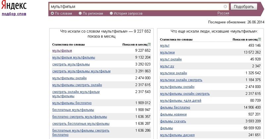Viewport: 265px width, 139px height.
Task: Click the Подобрать button
Action: [x=244, y=7]
